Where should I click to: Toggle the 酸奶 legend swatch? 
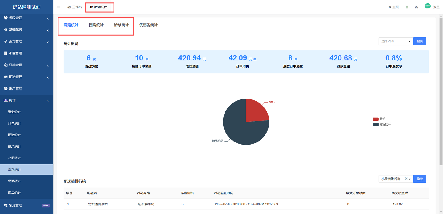(376, 119)
